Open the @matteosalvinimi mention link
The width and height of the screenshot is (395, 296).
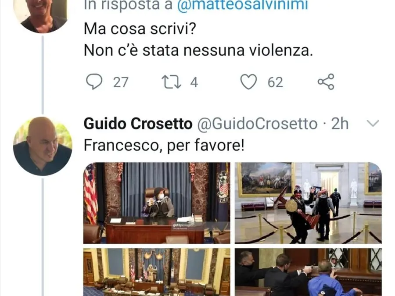pos(243,5)
